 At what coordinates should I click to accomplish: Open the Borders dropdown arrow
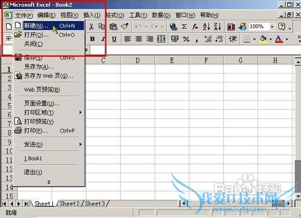254,39
